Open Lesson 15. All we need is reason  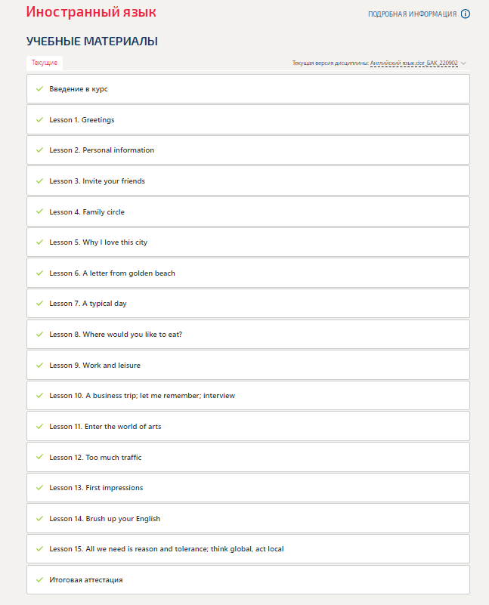[166, 549]
